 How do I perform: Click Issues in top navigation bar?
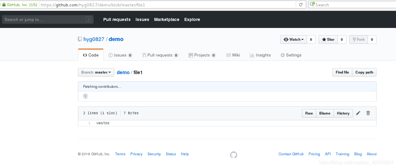coord(142,19)
